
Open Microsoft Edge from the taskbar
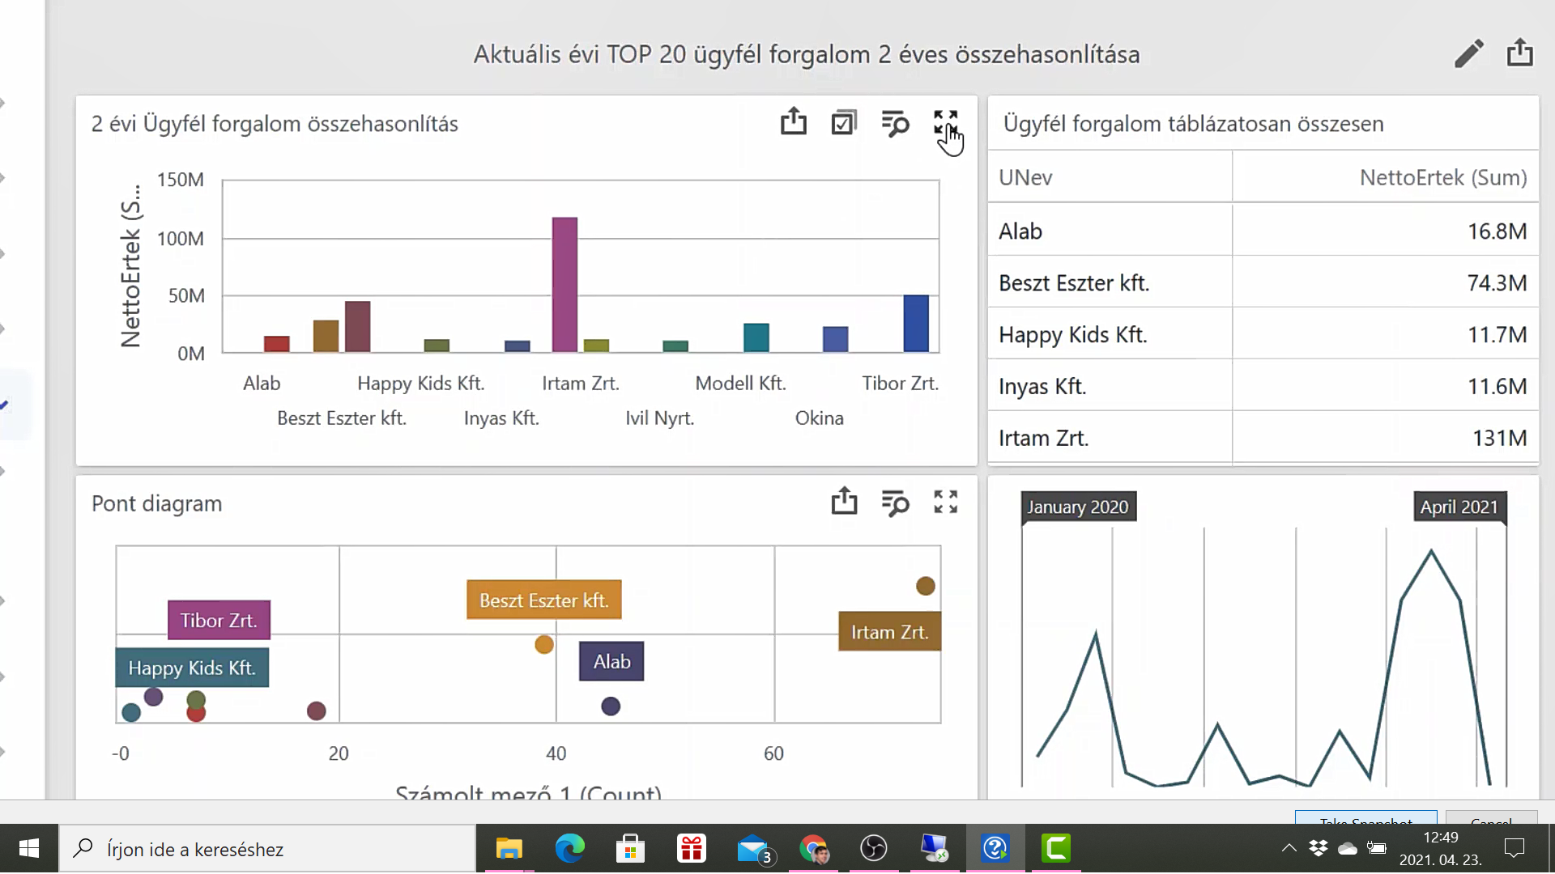(x=569, y=849)
